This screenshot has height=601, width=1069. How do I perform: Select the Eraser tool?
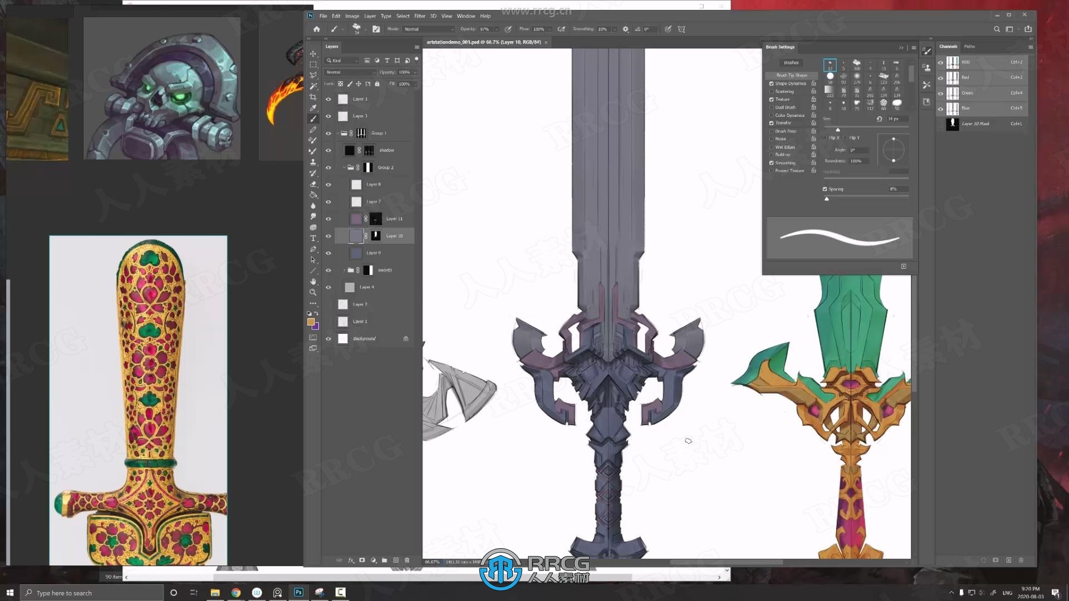[x=313, y=184]
